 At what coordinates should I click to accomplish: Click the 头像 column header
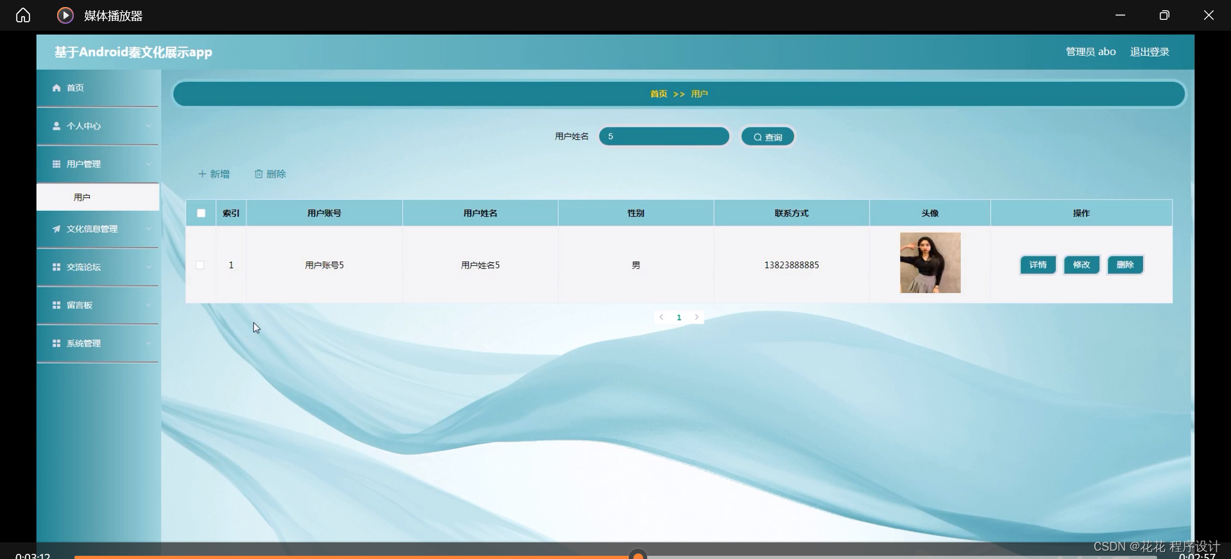pyautogui.click(x=930, y=213)
